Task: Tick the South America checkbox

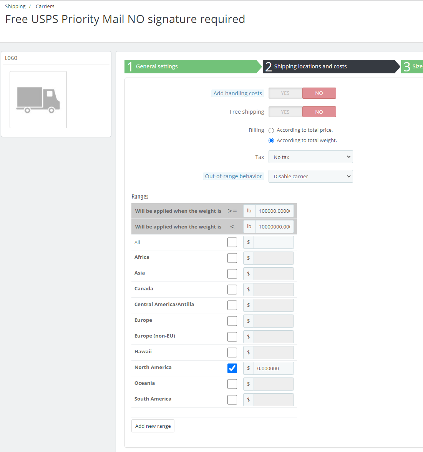Action: tap(232, 399)
